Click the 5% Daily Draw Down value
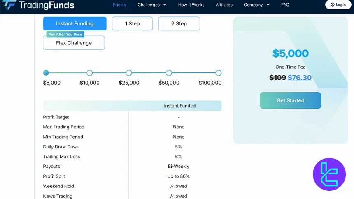 tap(178, 147)
